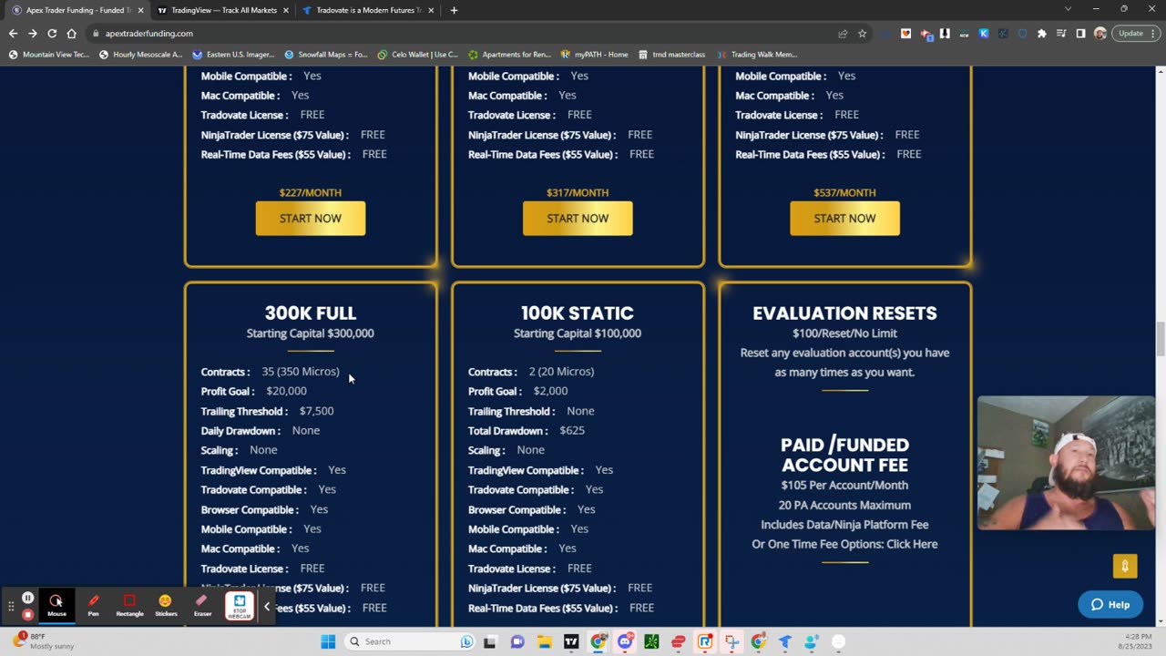
Task: Open clock showing 4:28 PM
Action: pos(1136,641)
